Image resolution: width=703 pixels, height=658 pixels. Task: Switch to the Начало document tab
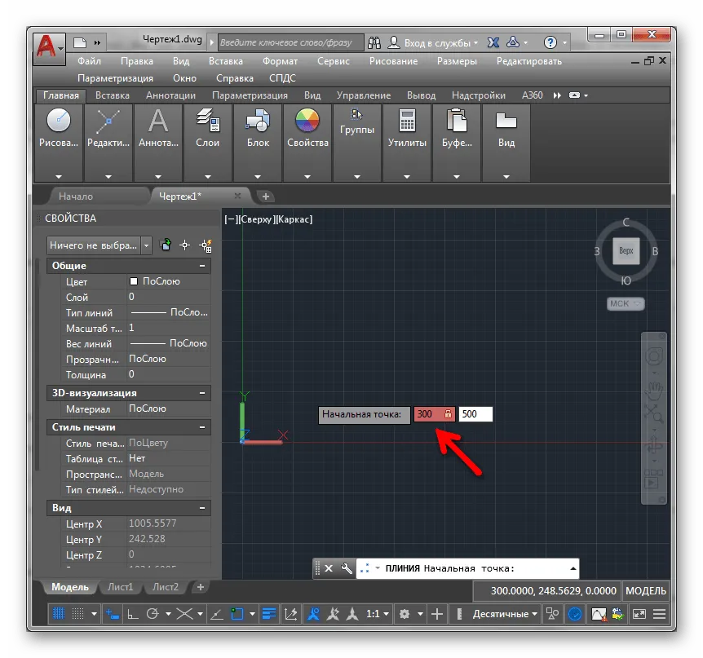point(76,197)
